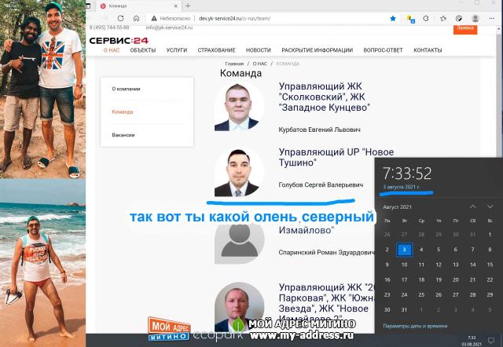Click the О НАС breadcrumb link

[x=260, y=64]
